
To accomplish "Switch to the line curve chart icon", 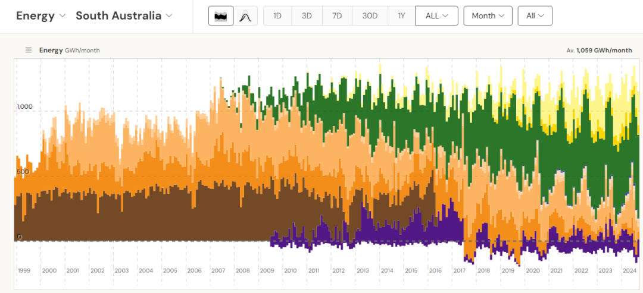I will pyautogui.click(x=245, y=16).
